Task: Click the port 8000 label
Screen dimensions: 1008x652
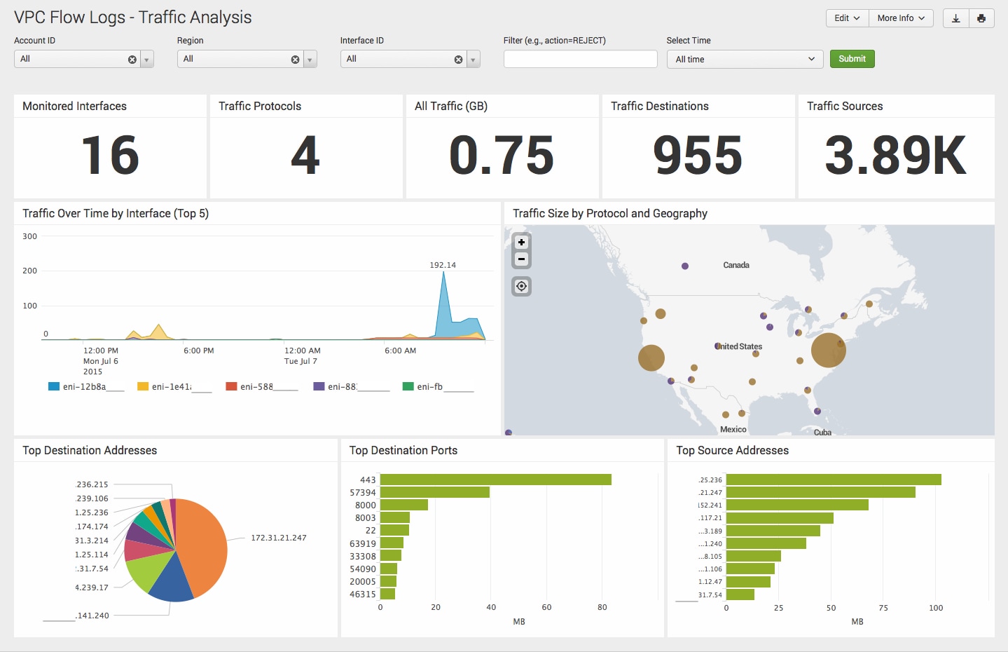Action: tap(366, 505)
